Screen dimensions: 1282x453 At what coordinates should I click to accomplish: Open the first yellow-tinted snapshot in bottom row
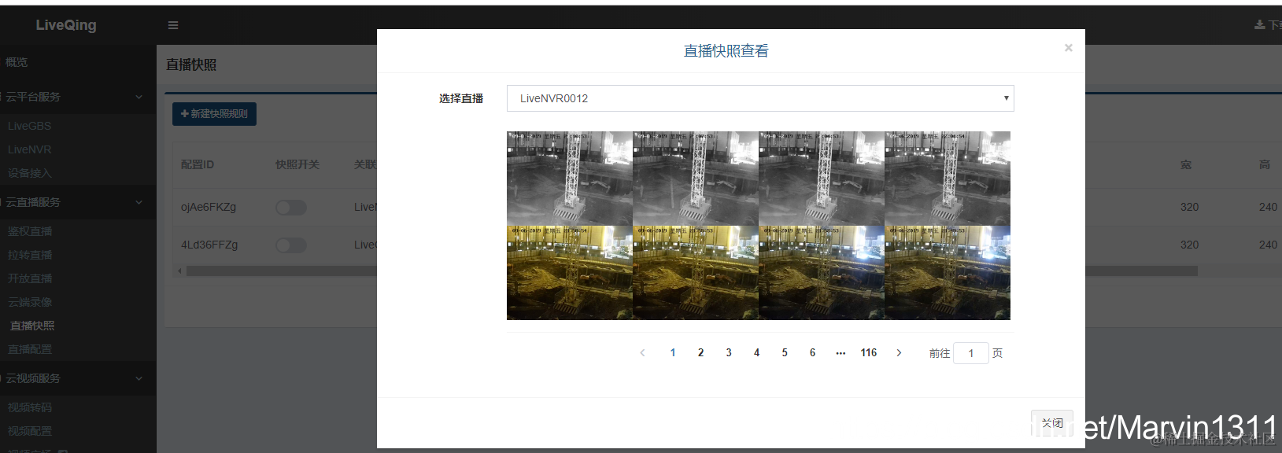[x=570, y=273]
